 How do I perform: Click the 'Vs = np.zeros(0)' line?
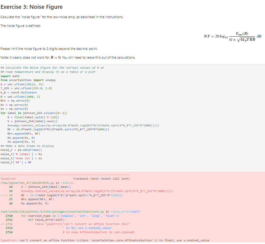click(14, 109)
